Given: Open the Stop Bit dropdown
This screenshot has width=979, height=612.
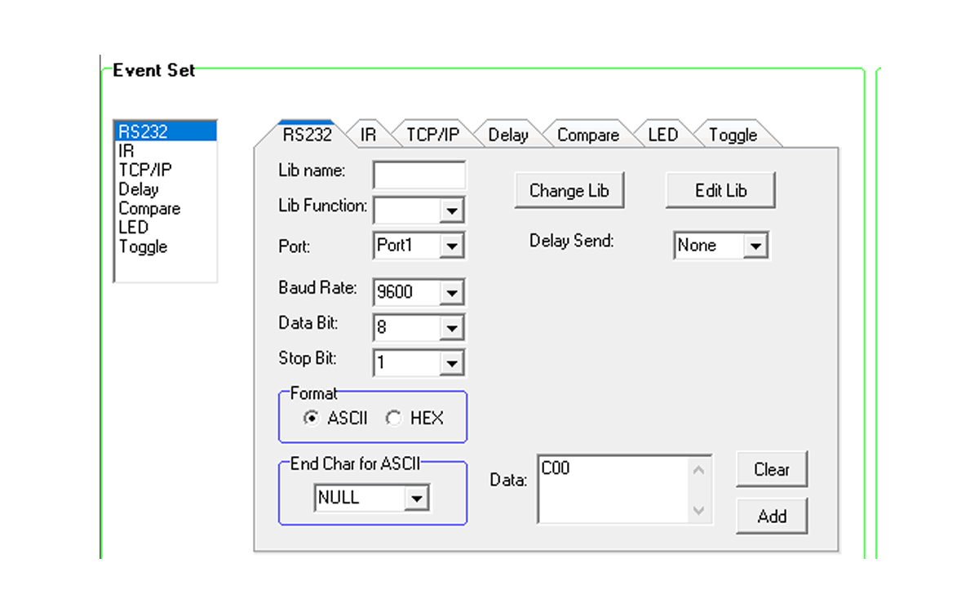Looking at the screenshot, I should click(451, 362).
